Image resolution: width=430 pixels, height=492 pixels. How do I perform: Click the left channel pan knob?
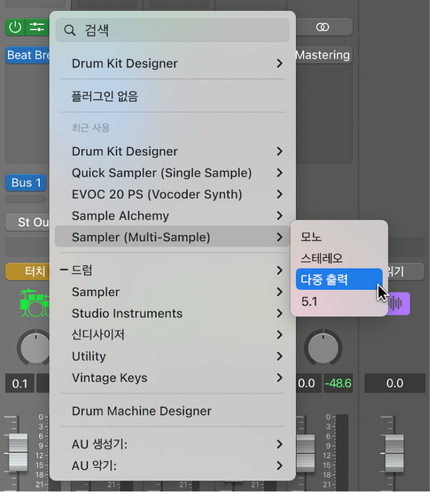coord(35,349)
